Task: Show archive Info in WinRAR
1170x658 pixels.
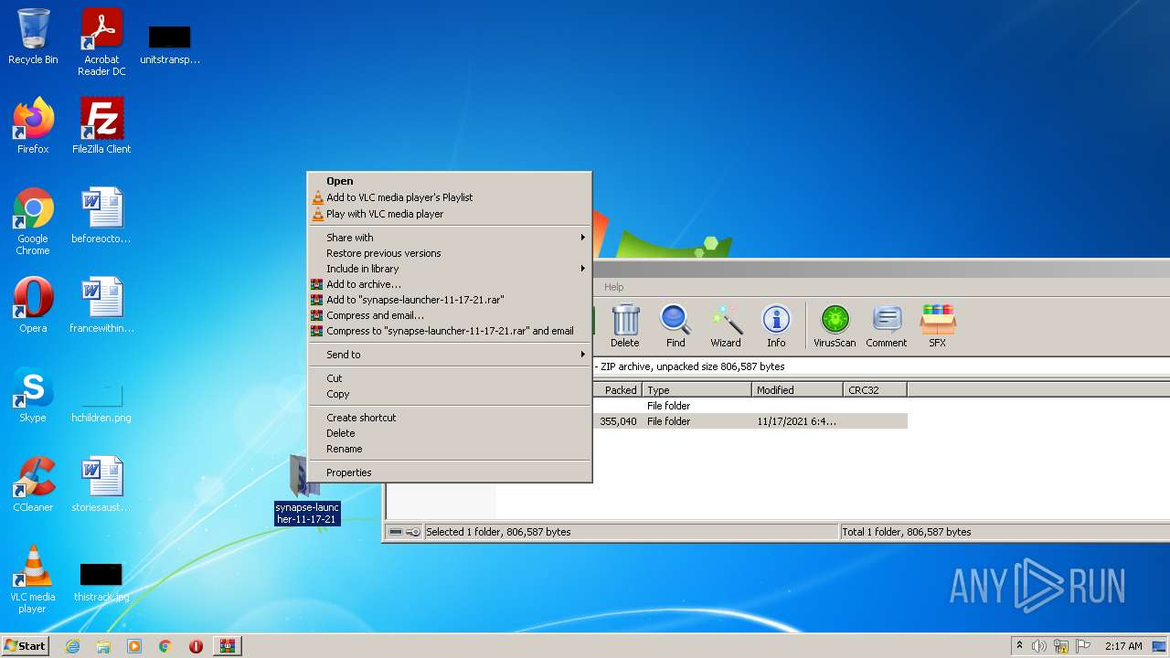Action: (x=776, y=325)
